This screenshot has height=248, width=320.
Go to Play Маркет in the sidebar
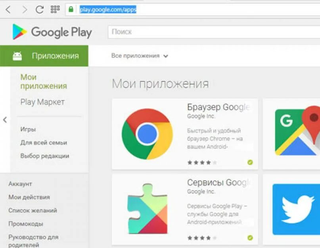(42, 102)
